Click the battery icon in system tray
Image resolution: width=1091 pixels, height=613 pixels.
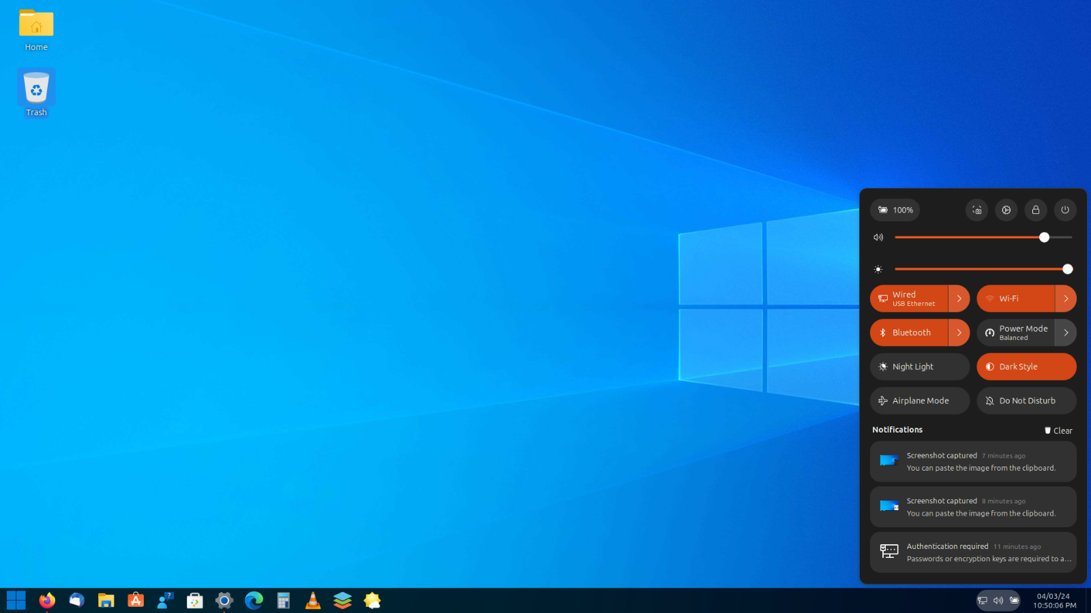pyautogui.click(x=1014, y=600)
